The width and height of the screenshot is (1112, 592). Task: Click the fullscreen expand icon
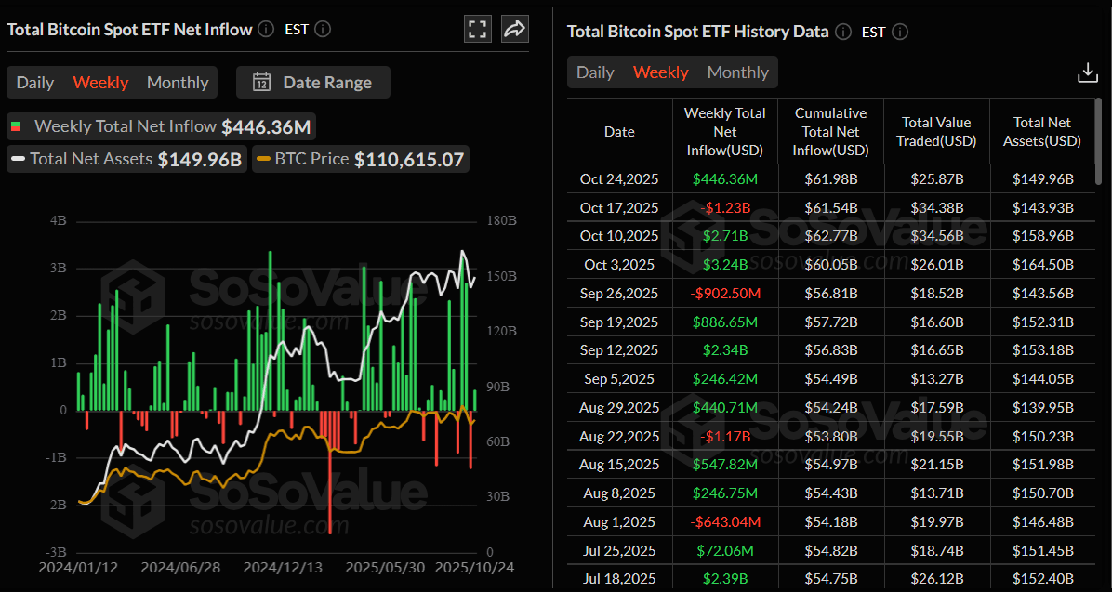click(477, 29)
